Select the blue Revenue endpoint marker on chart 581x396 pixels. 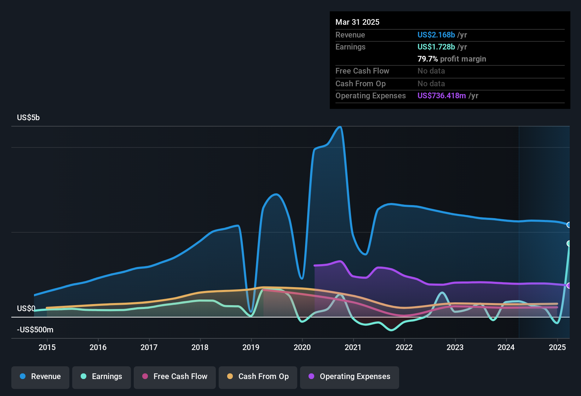pos(569,225)
